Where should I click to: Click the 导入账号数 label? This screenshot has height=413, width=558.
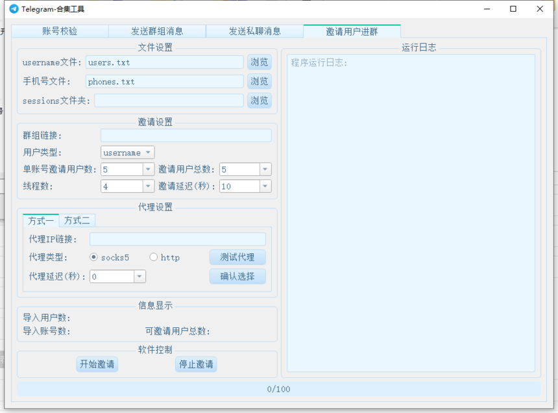point(47,331)
